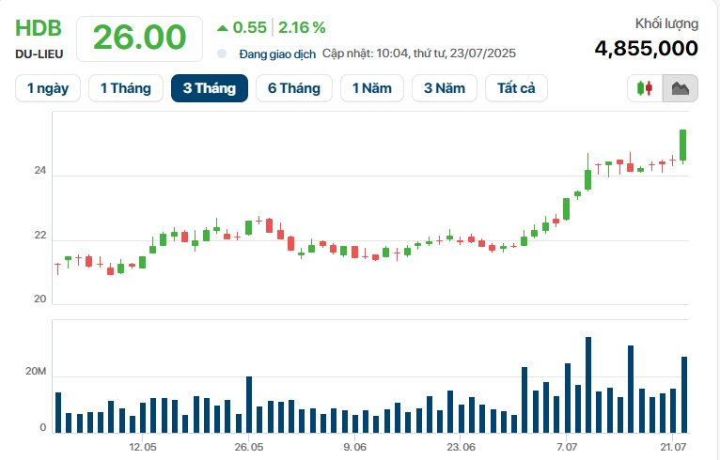The width and height of the screenshot is (720, 460).
Task: Click the green up-triangle price change indicator
Action: point(222,27)
